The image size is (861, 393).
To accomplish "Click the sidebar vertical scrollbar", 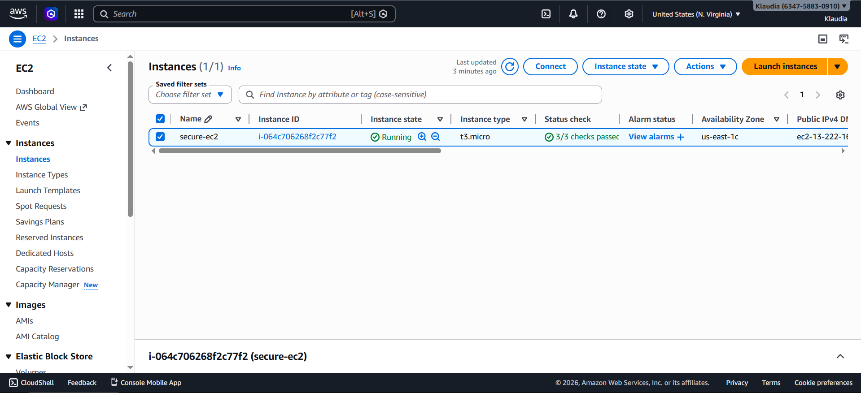I will tap(131, 139).
